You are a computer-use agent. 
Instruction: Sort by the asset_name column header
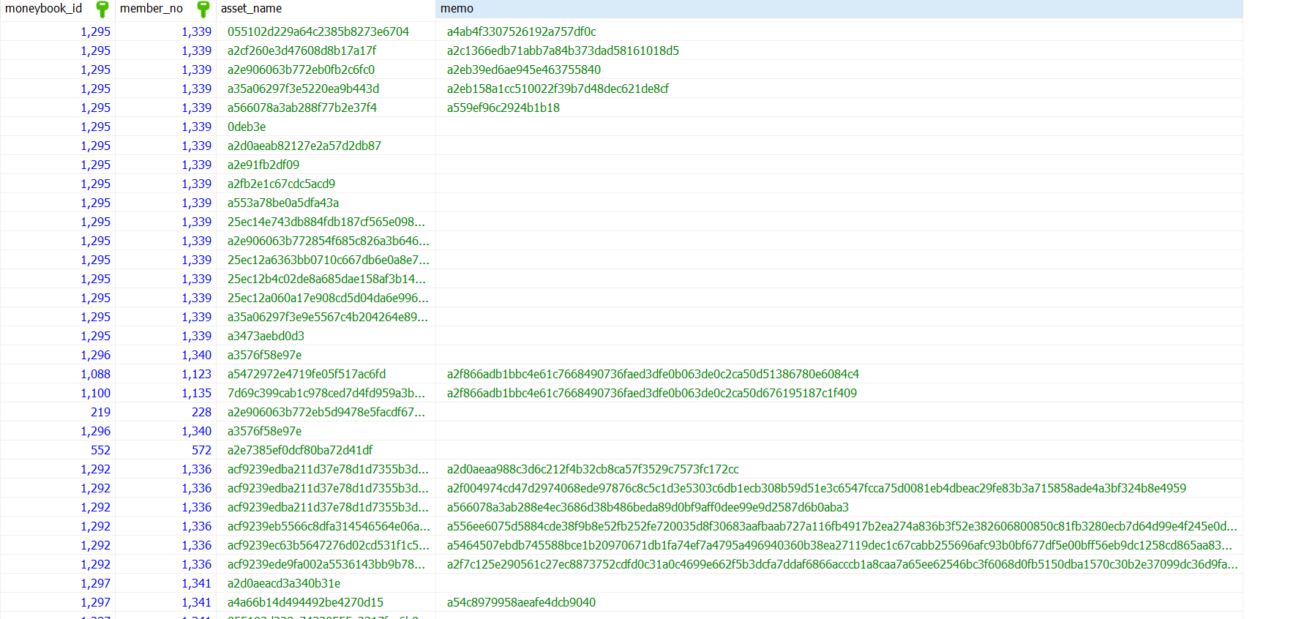coord(251,9)
